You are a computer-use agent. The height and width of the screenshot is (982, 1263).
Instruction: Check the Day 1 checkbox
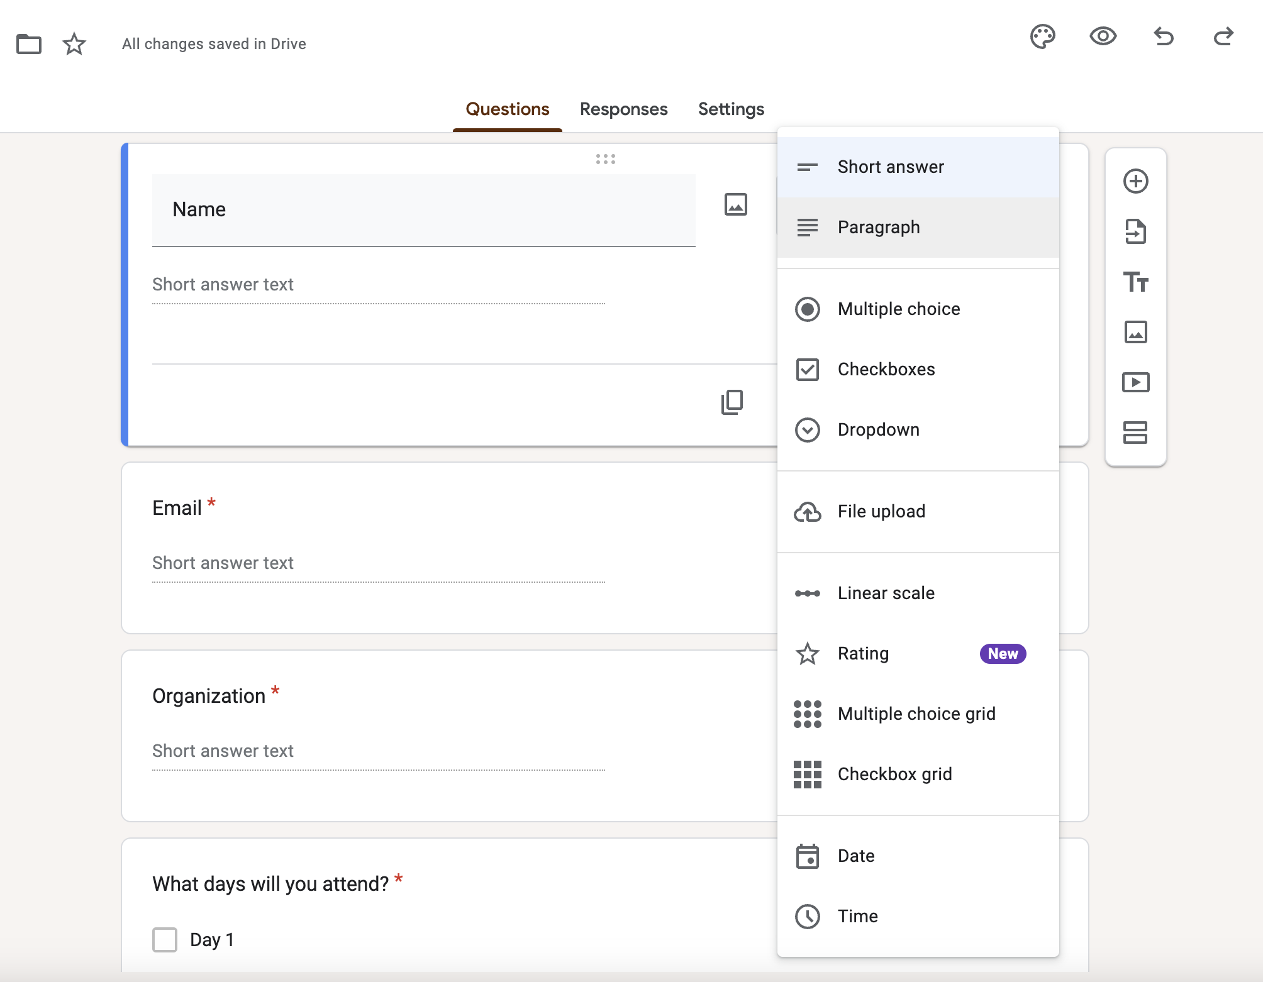pos(164,940)
